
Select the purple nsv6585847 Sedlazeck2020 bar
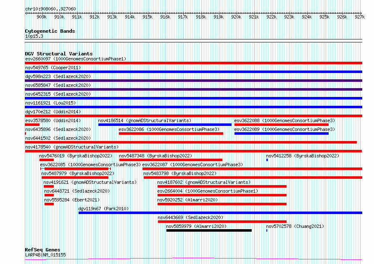coord(193,89)
